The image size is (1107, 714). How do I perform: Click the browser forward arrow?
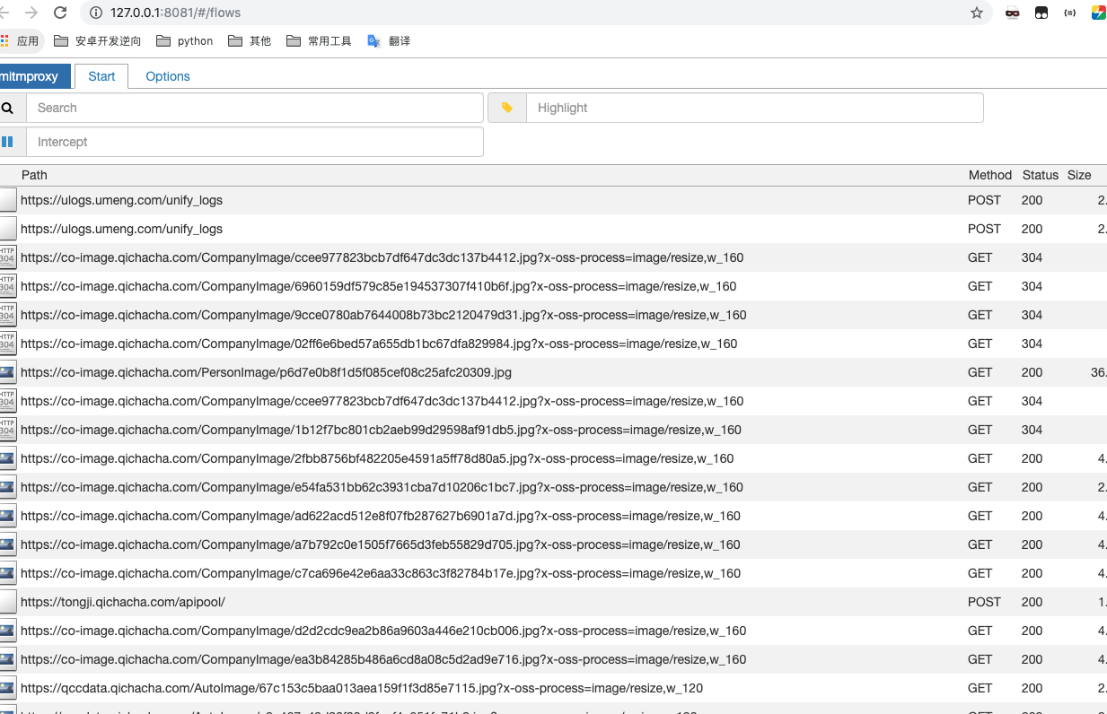tap(31, 13)
